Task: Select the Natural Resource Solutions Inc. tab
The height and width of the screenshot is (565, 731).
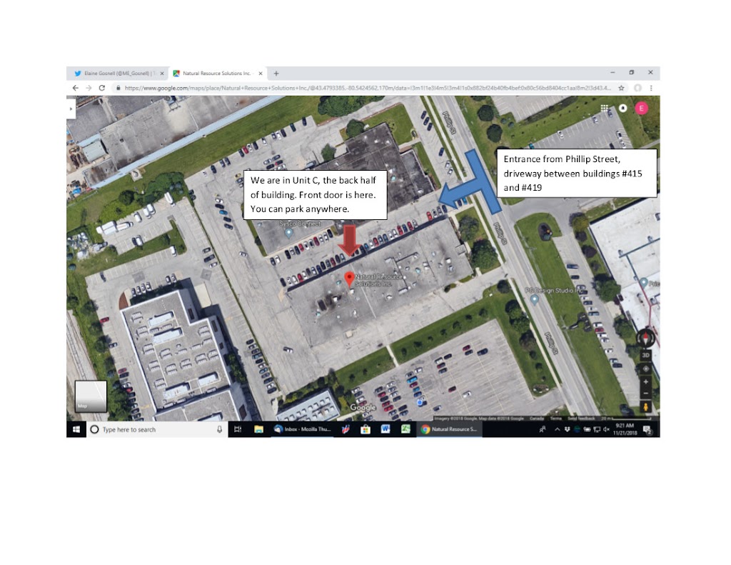Action: [217, 74]
